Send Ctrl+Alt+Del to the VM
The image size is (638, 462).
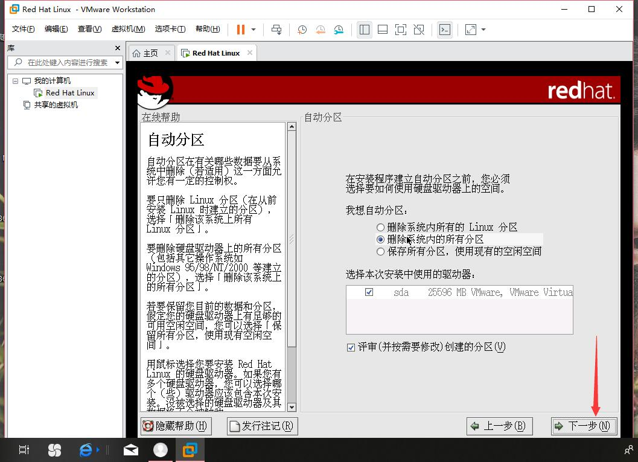coord(276,30)
